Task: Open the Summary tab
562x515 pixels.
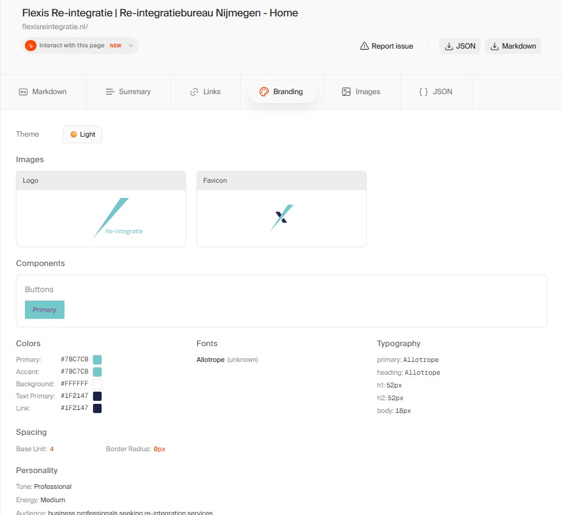Action: click(x=128, y=92)
